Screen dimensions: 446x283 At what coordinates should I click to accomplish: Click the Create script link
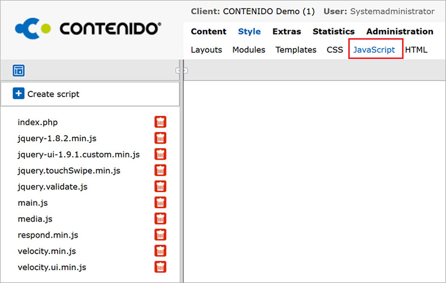[53, 94]
